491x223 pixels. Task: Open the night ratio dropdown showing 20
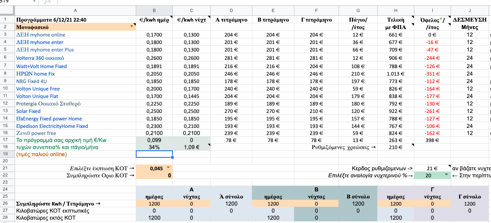point(446,175)
